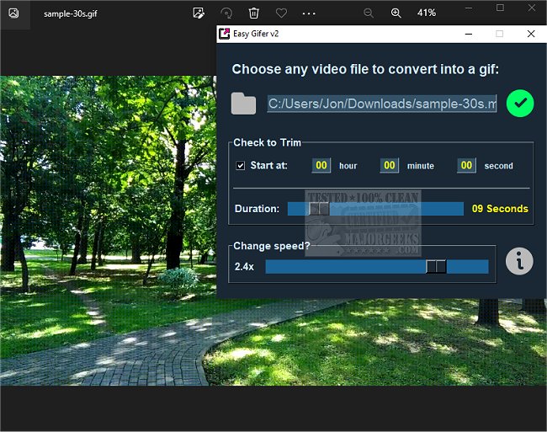Add image to favorites with heart icon
Image resolution: width=547 pixels, height=432 pixels.
click(281, 13)
